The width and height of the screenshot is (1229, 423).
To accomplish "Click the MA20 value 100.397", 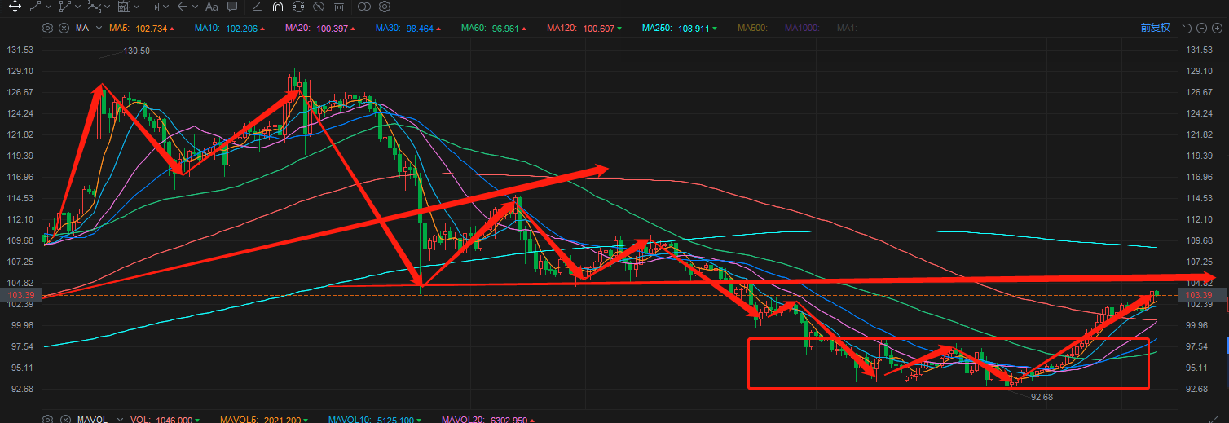I will tap(332, 28).
